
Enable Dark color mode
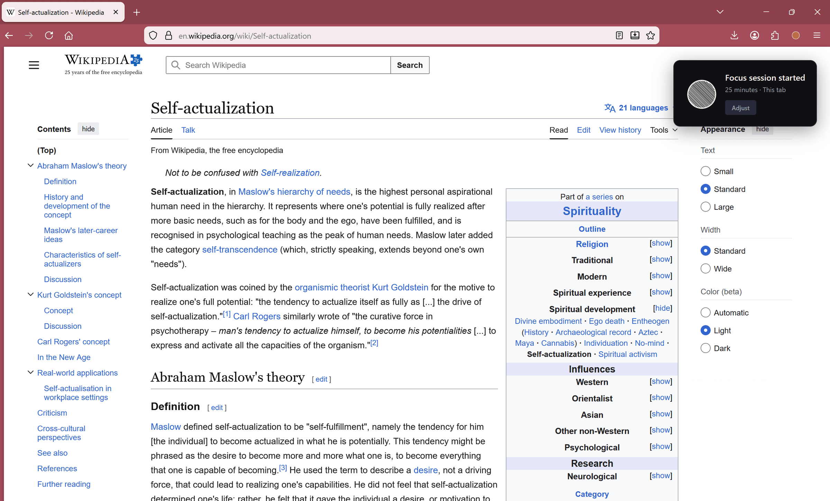pyautogui.click(x=706, y=348)
